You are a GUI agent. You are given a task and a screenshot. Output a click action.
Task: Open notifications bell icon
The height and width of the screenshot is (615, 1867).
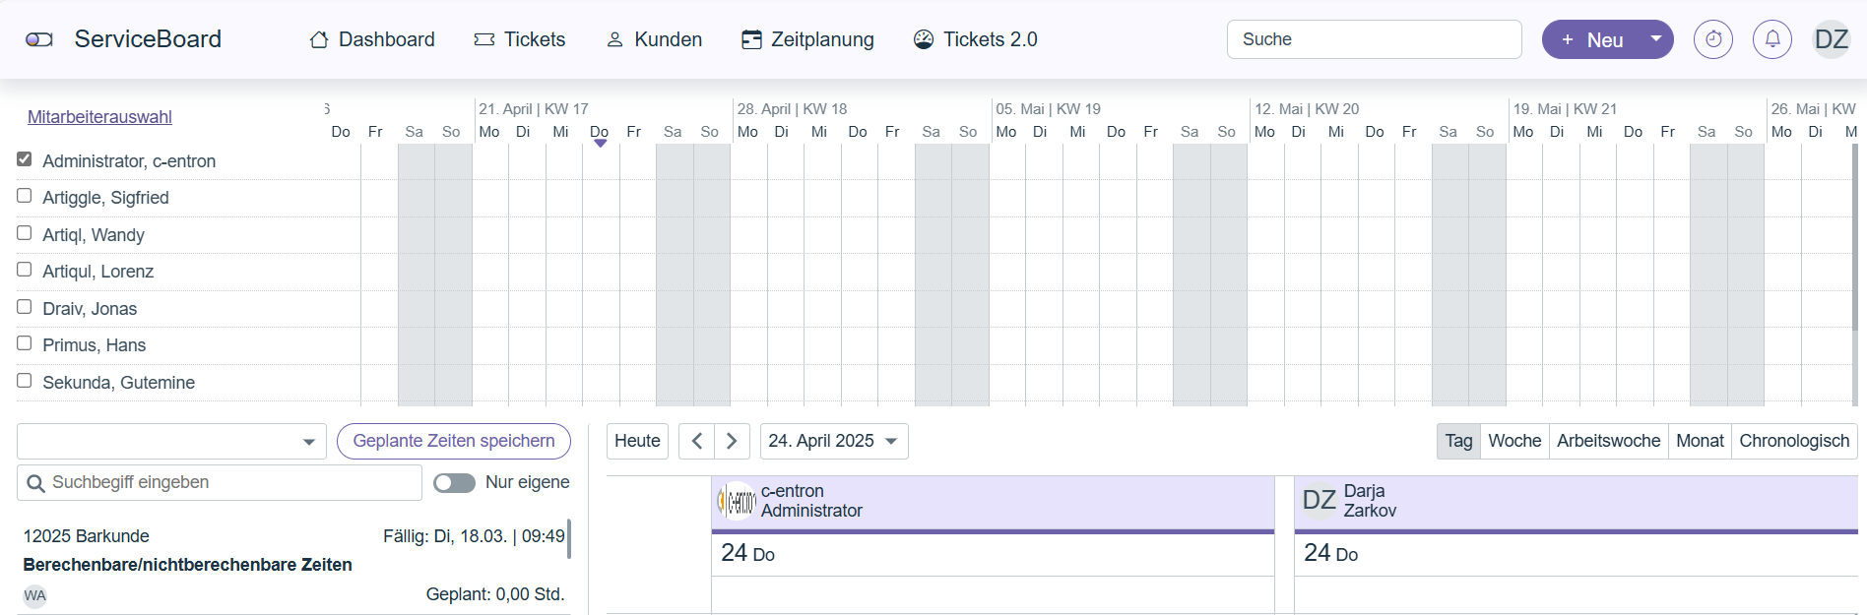[1771, 39]
